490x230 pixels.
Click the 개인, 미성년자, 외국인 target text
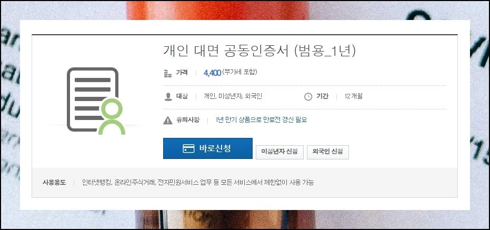pos(233,96)
